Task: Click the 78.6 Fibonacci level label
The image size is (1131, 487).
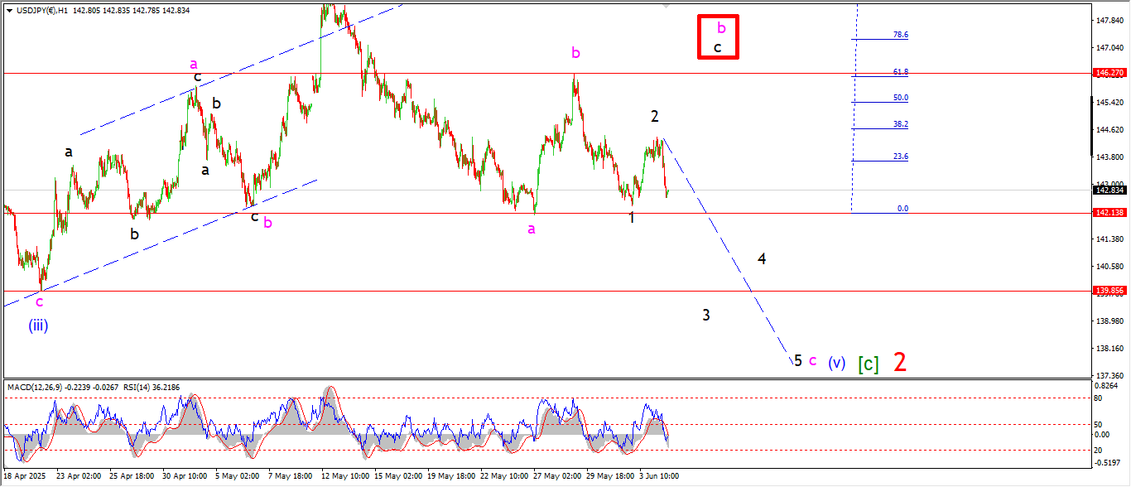Action: click(x=900, y=35)
